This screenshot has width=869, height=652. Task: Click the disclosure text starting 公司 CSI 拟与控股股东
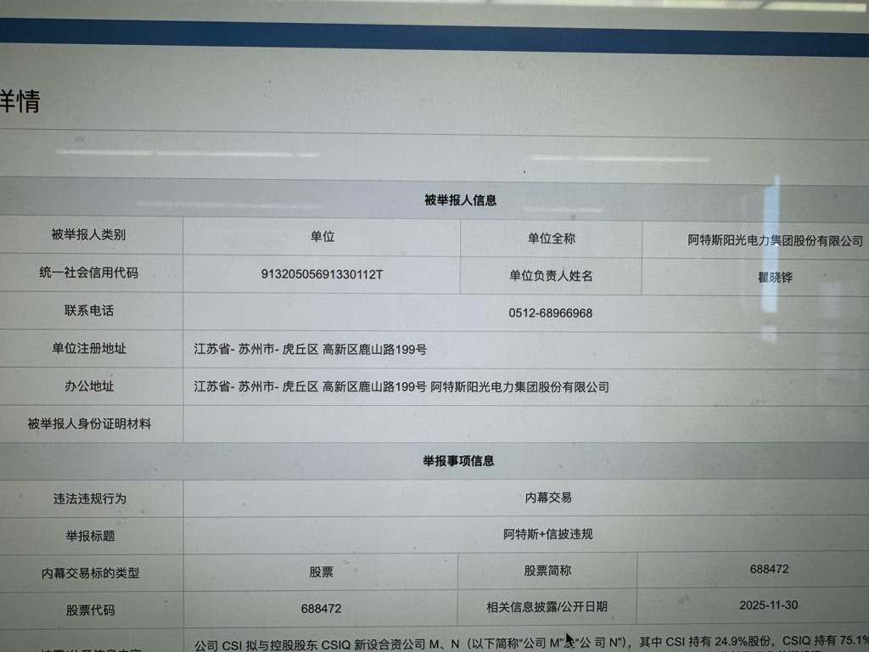click(531, 644)
